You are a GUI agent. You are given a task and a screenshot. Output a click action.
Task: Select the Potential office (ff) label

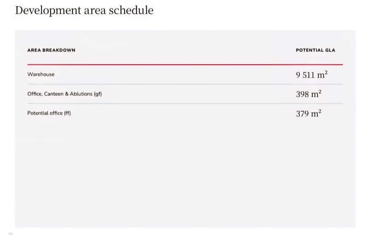click(x=49, y=113)
